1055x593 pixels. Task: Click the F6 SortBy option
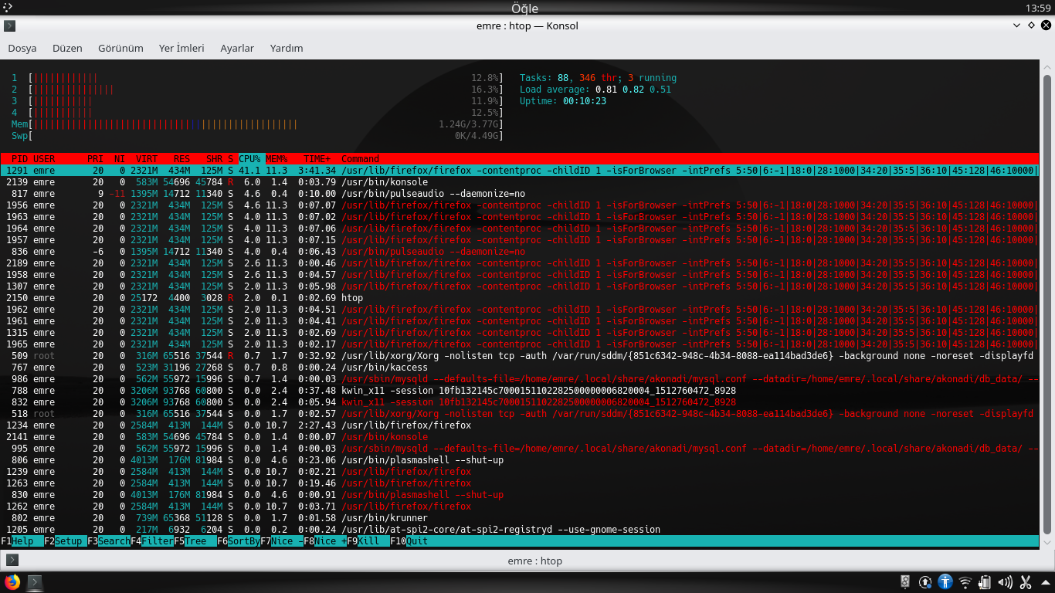click(x=243, y=541)
